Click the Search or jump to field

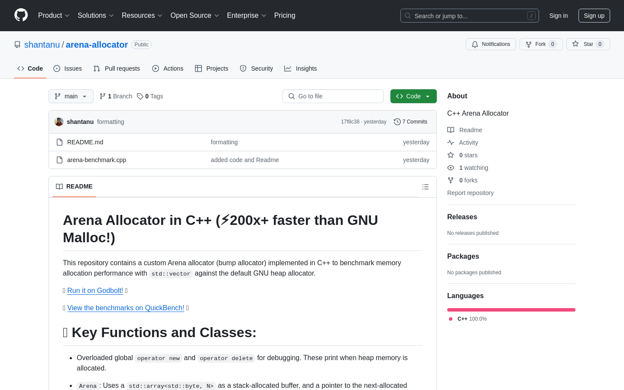(470, 16)
